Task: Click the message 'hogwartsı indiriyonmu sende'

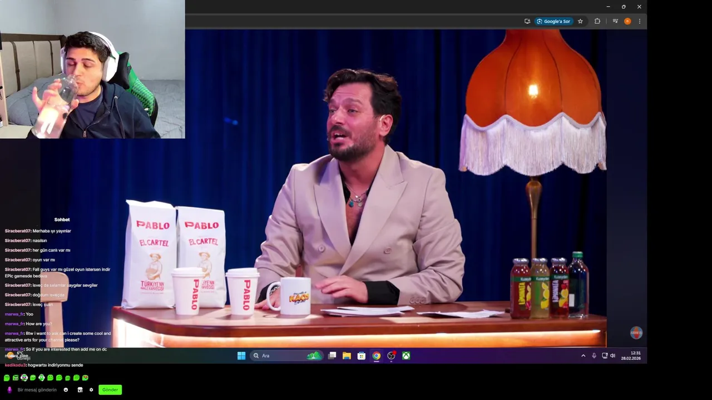Action: 55,366
